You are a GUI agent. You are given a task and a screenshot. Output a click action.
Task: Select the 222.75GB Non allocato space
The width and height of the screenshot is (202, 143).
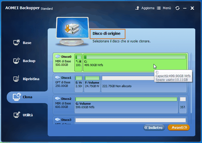(x=144, y=84)
